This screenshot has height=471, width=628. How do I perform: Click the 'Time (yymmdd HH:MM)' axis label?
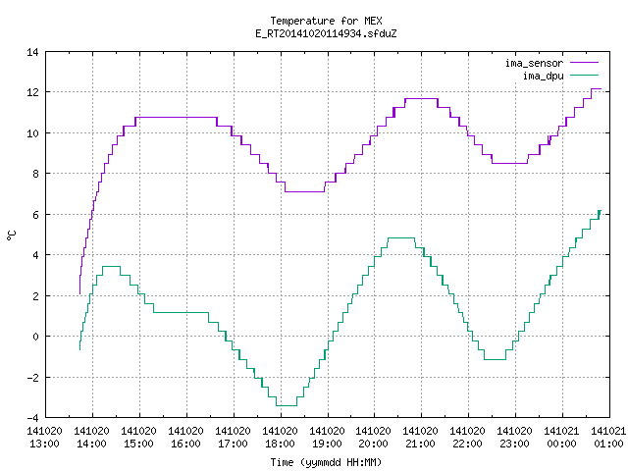click(326, 462)
